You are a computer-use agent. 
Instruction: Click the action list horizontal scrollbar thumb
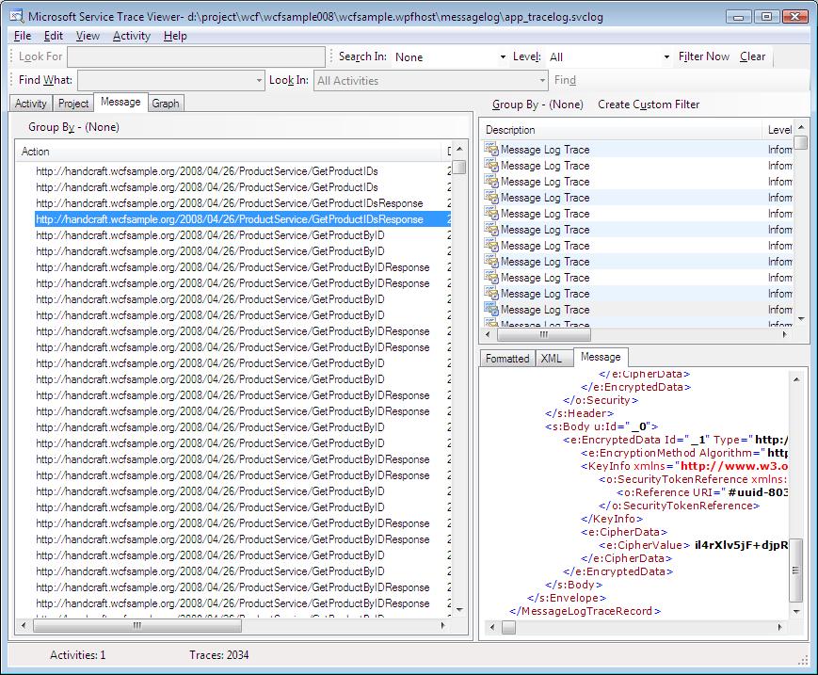[x=137, y=625]
